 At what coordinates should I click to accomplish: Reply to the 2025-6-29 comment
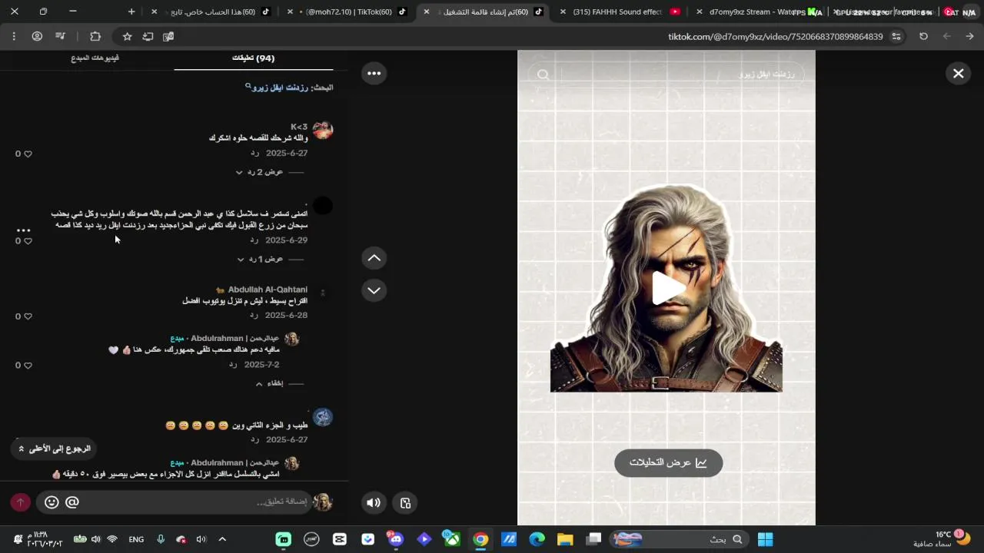pos(254,240)
